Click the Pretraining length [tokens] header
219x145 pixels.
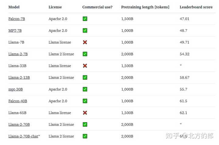point(145,7)
